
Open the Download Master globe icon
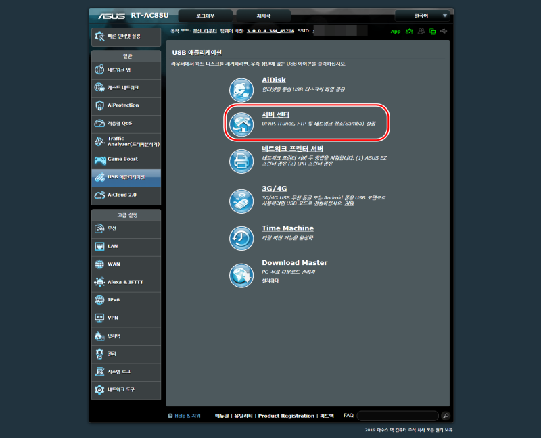(x=241, y=275)
